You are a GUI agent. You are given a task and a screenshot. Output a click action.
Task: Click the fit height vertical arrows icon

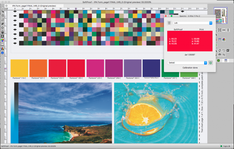(x=228, y=30)
